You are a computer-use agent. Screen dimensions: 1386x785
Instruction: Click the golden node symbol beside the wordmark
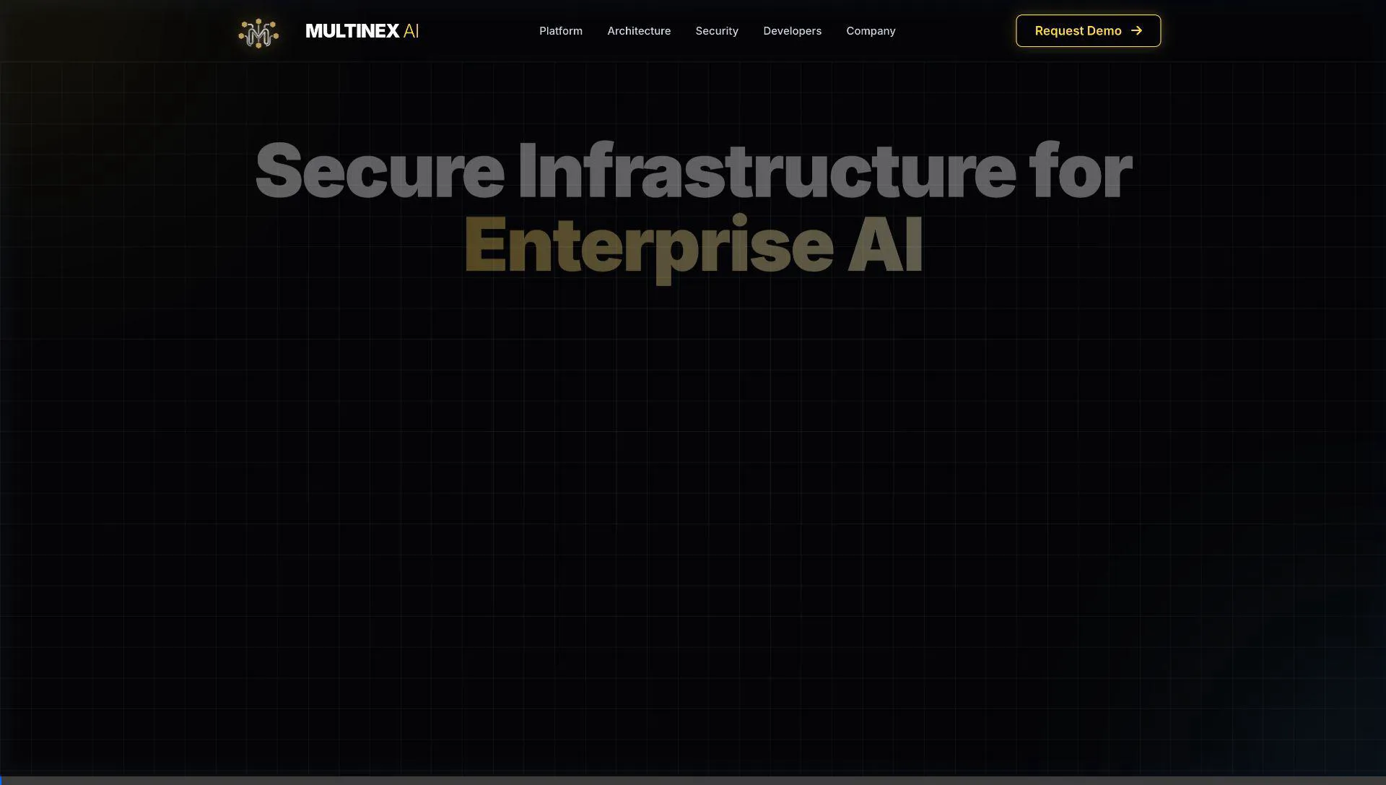click(x=258, y=32)
